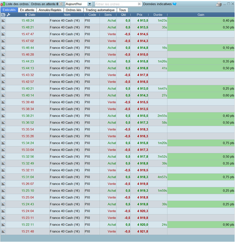Sort by the Nom column header

tap(67, 15)
